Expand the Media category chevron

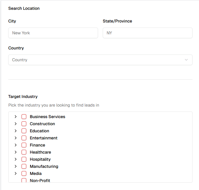tap(16, 173)
